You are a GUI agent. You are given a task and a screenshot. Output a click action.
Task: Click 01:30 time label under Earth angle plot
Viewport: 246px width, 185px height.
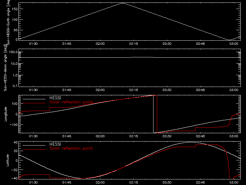[x=33, y=44]
